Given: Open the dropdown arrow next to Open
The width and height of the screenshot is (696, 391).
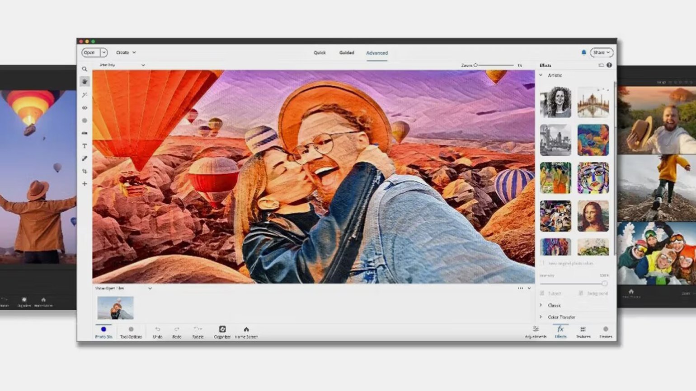Looking at the screenshot, I should click(x=104, y=52).
